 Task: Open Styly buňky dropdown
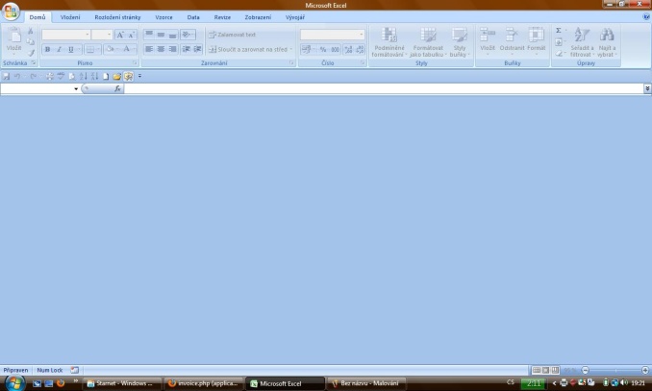(460, 42)
